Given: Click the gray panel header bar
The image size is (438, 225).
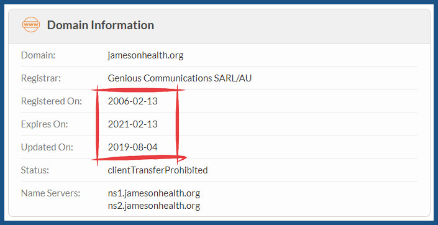Looking at the screenshot, I should (219, 26).
